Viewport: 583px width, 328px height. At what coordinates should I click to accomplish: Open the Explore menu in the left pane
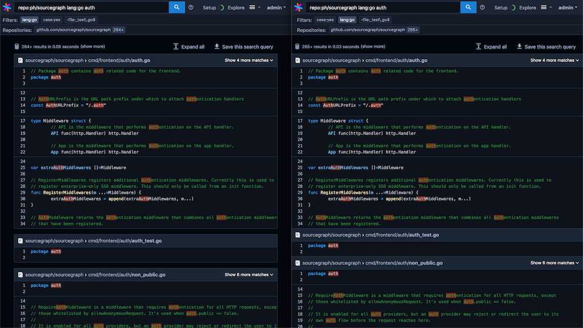tap(236, 7)
